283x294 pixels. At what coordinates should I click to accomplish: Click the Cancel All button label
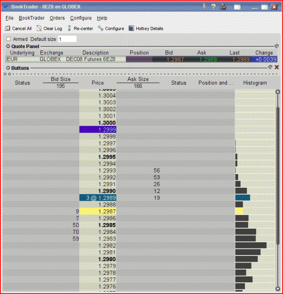click(x=22, y=29)
